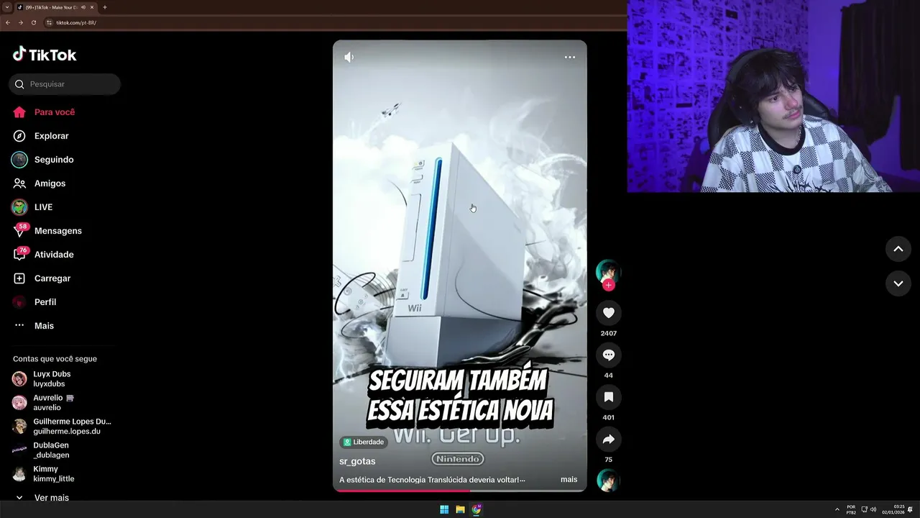
Task: Open the Explorar page
Action: [x=42, y=136]
